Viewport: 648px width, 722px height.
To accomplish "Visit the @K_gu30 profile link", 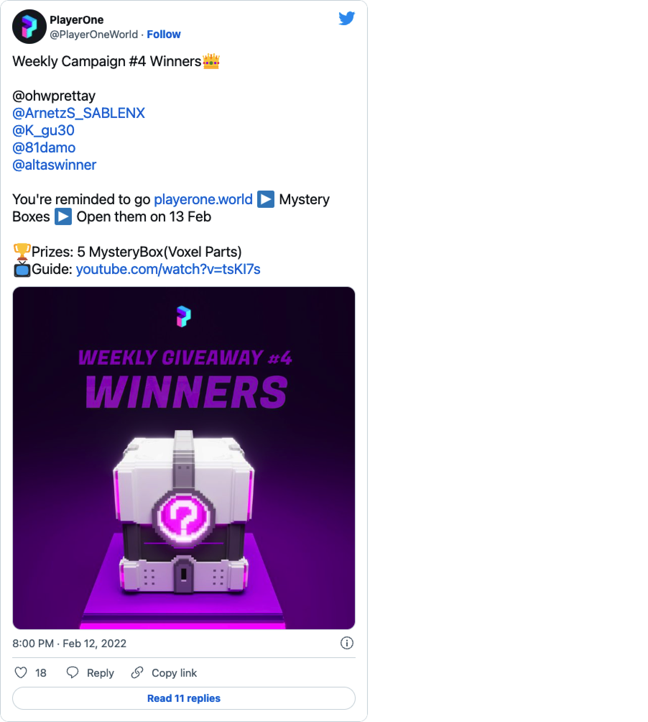I will (x=43, y=130).
